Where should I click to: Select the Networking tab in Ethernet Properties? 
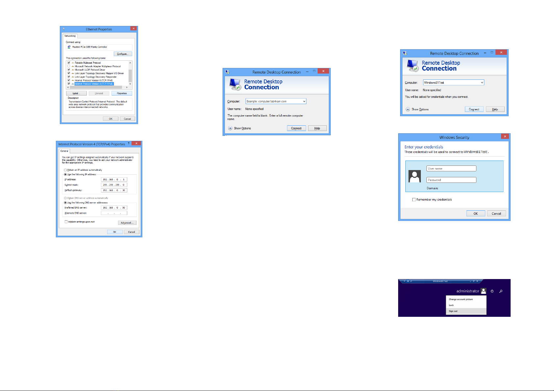tap(70, 36)
